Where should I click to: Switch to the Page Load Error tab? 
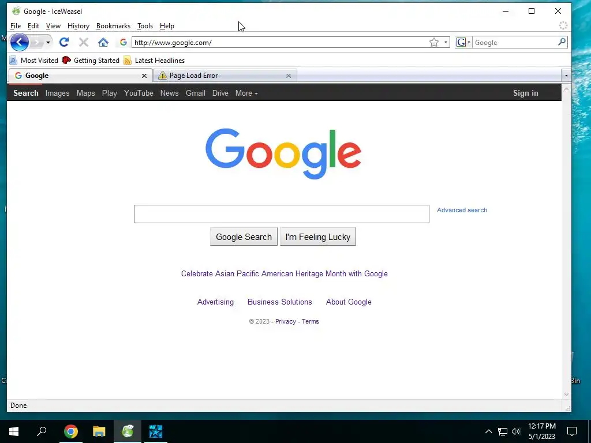pos(225,76)
